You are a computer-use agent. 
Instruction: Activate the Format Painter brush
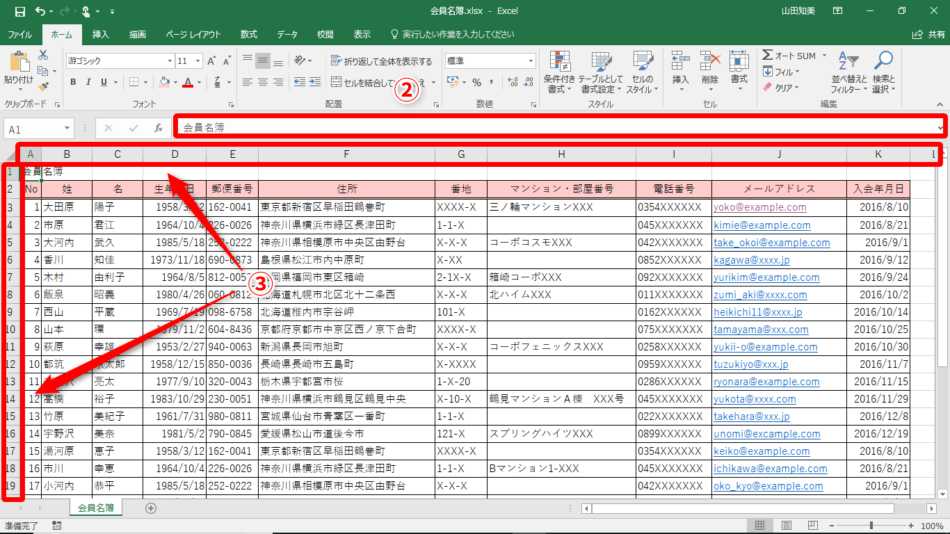click(x=43, y=87)
